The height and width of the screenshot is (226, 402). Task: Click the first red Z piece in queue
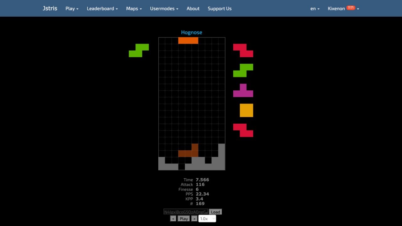243,51
